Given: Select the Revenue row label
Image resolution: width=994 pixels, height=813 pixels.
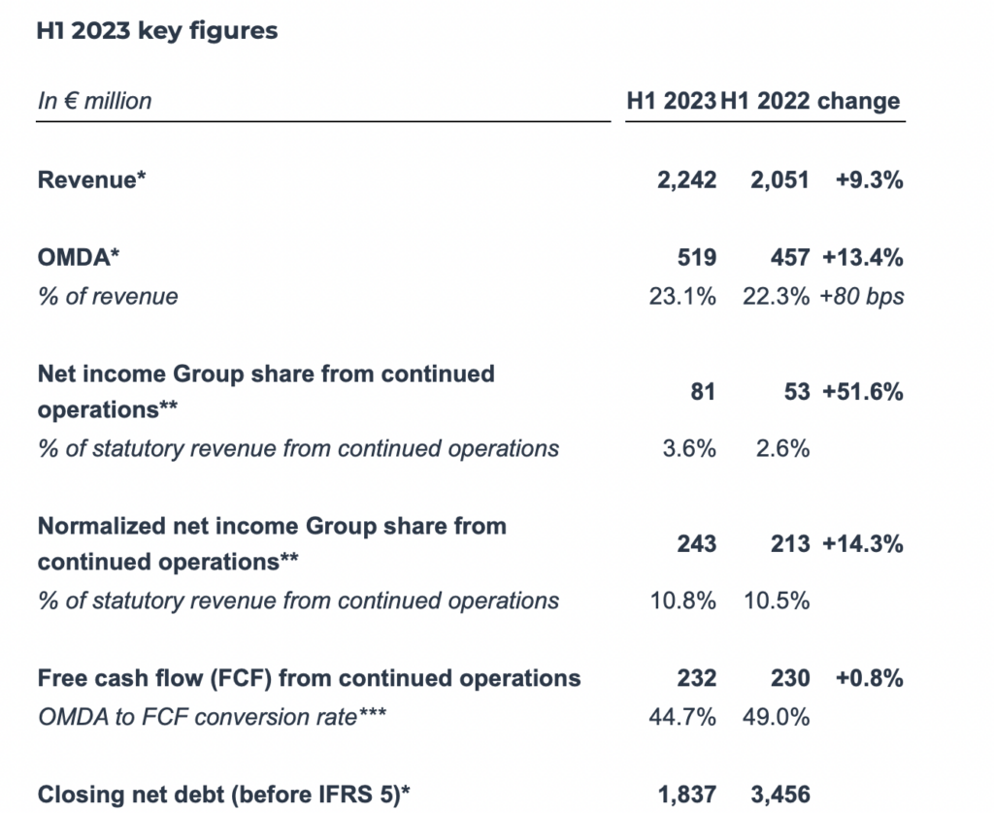Looking at the screenshot, I should pos(92,179).
